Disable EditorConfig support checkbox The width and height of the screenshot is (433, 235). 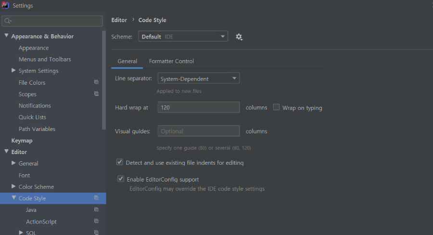pyautogui.click(x=121, y=179)
